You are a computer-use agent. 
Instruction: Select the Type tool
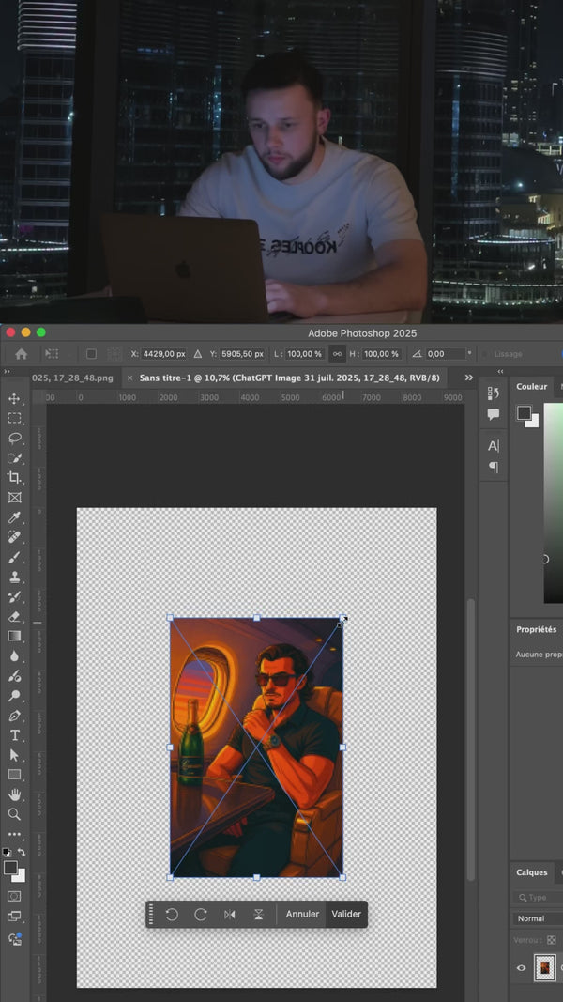pyautogui.click(x=14, y=734)
